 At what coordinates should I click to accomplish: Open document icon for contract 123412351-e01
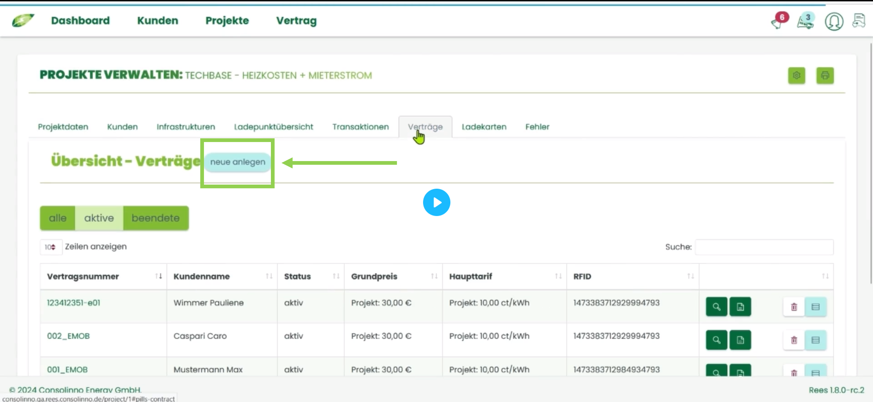point(740,307)
